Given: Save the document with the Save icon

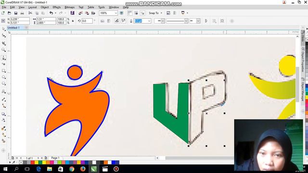Looking at the screenshot, I should [x=16, y=13].
